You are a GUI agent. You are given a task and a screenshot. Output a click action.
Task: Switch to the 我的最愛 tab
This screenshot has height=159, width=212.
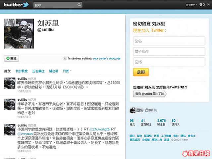22,71
